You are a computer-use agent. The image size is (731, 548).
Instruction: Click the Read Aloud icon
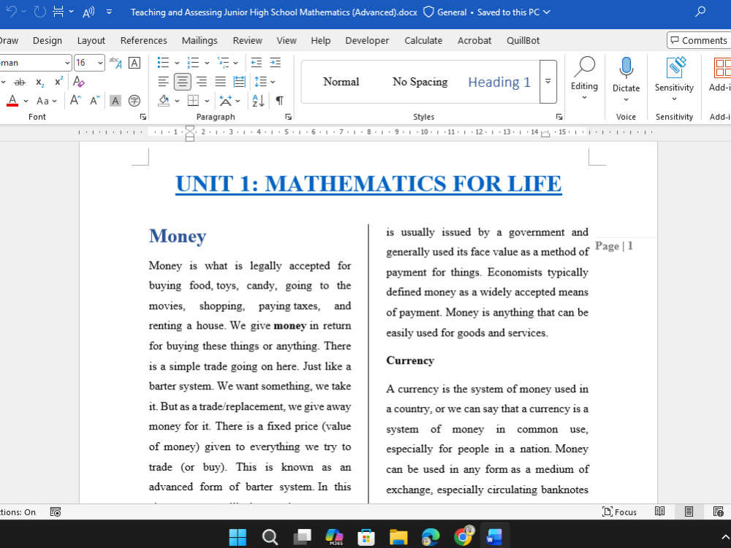[x=88, y=12]
